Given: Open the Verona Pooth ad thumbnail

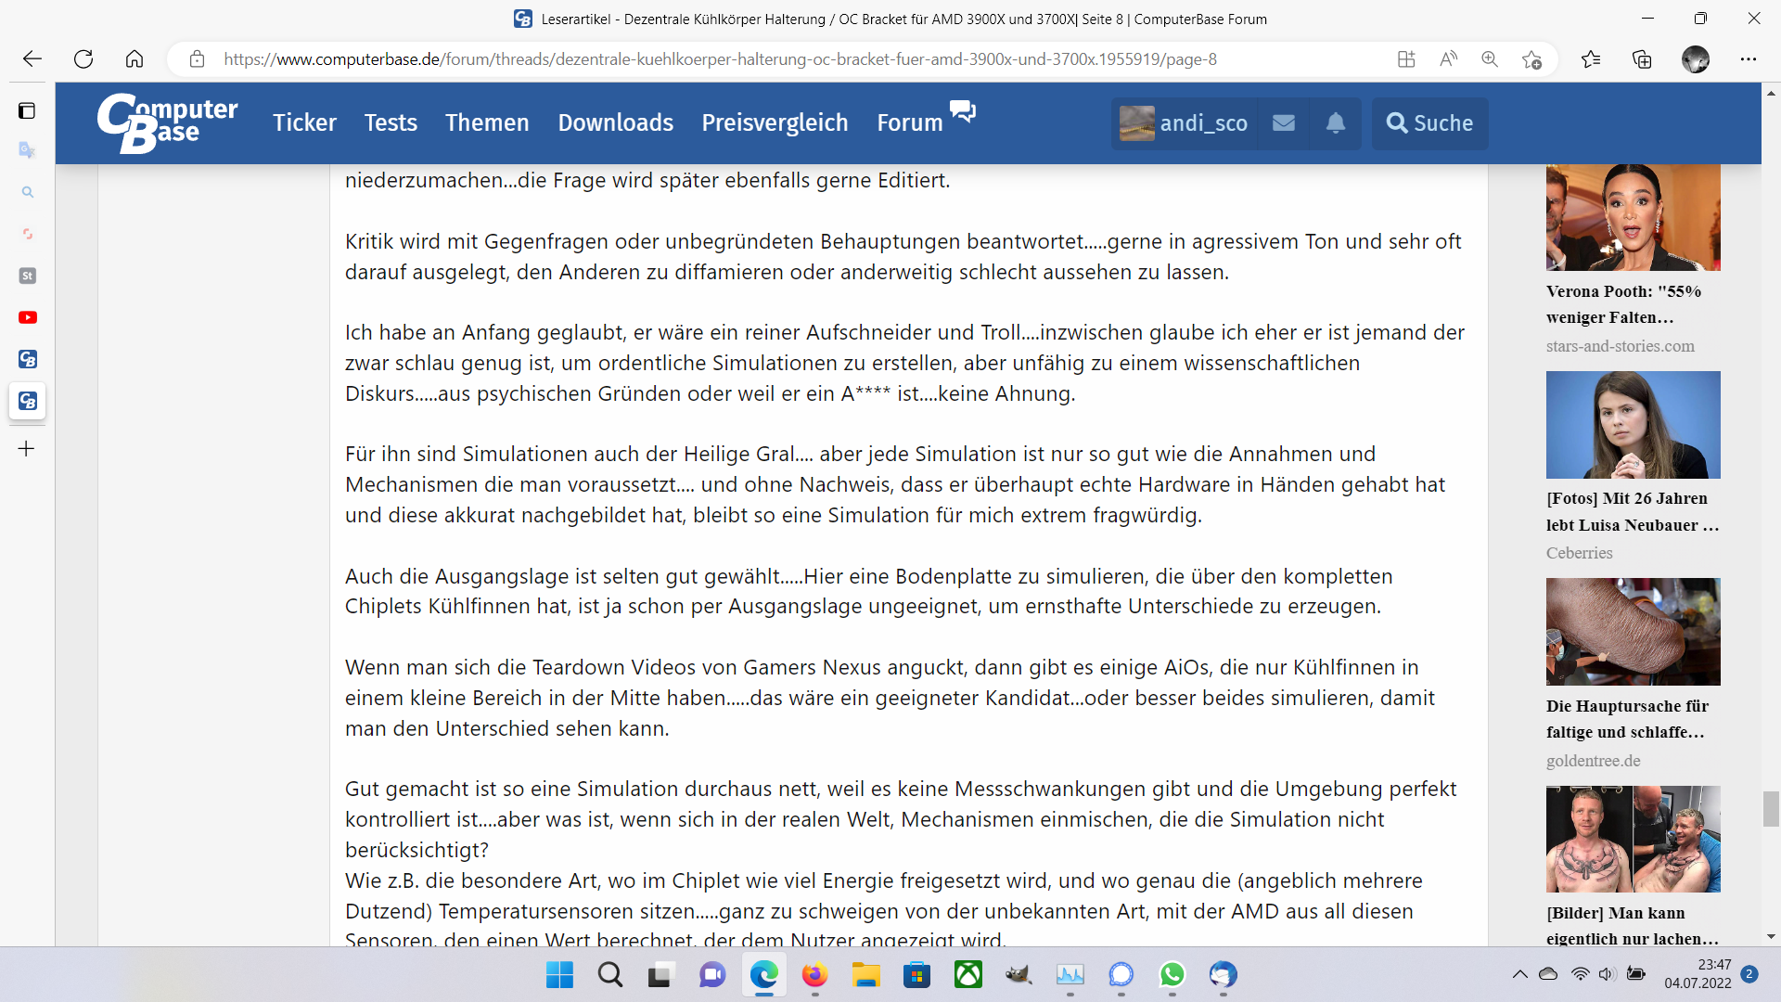Looking at the screenshot, I should [1633, 217].
